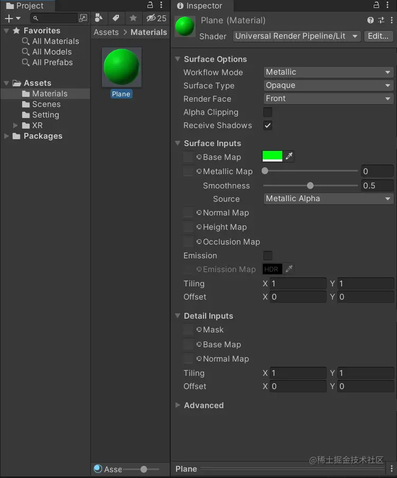Collapse the Surface Inputs section

(x=178, y=143)
